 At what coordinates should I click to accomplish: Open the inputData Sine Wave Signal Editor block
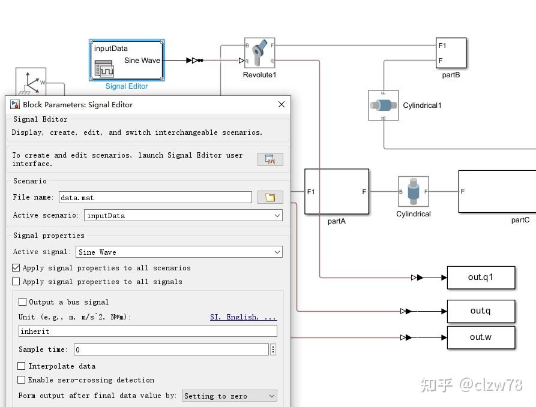[x=126, y=60]
